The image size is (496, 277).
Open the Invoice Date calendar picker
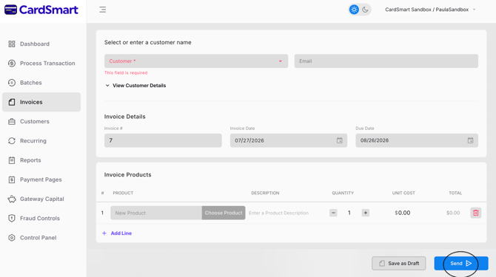(339, 140)
